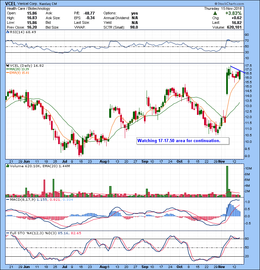
Task: Select the Chg value +0.62
Action: pyautogui.click(x=236, y=18)
